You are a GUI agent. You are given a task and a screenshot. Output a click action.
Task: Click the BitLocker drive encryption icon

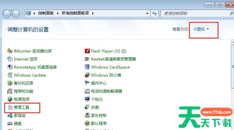coord(10,51)
